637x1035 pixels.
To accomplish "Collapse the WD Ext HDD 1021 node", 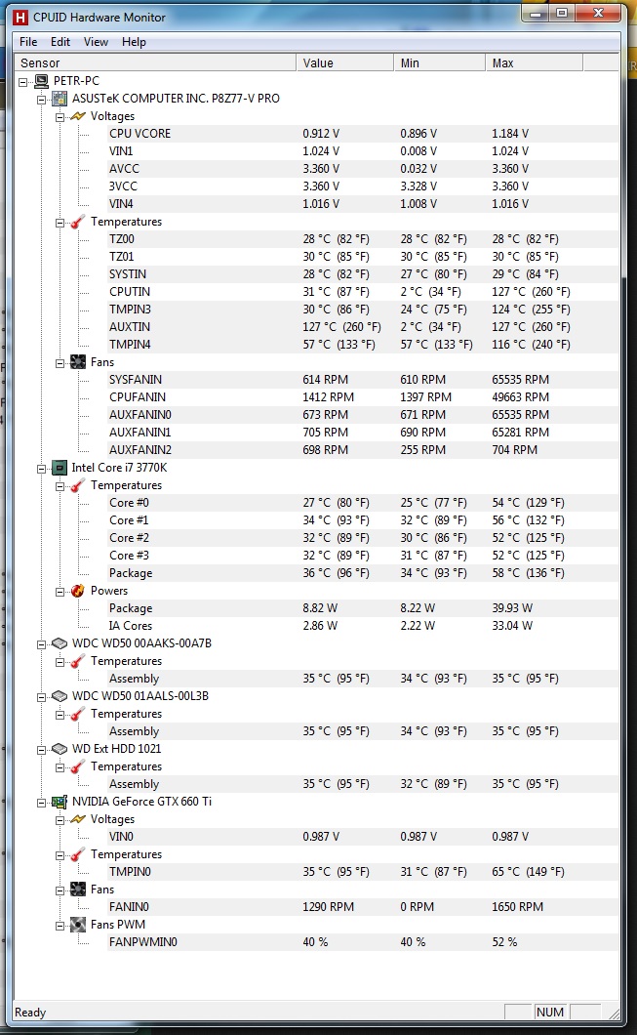I will [42, 750].
